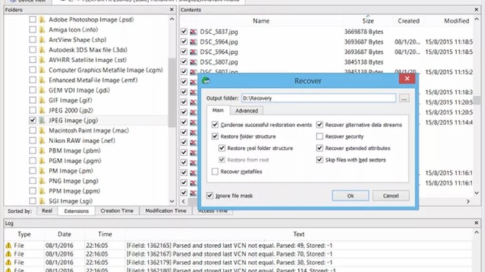This screenshot has height=272, width=485.
Task: Click the folder icon beside ArcView Shape (.shp)
Action: [42, 40]
